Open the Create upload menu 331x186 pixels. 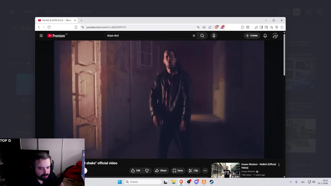coord(252,36)
